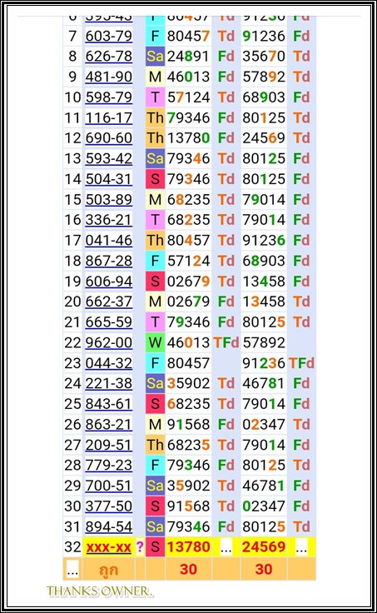377x613 pixels.
Task: Click the yellow M badge in row 9
Action: (155, 77)
